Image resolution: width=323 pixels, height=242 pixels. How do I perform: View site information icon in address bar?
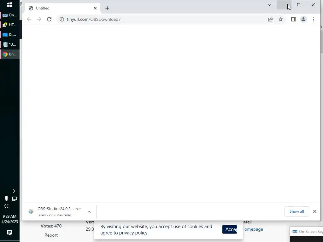tap(62, 19)
